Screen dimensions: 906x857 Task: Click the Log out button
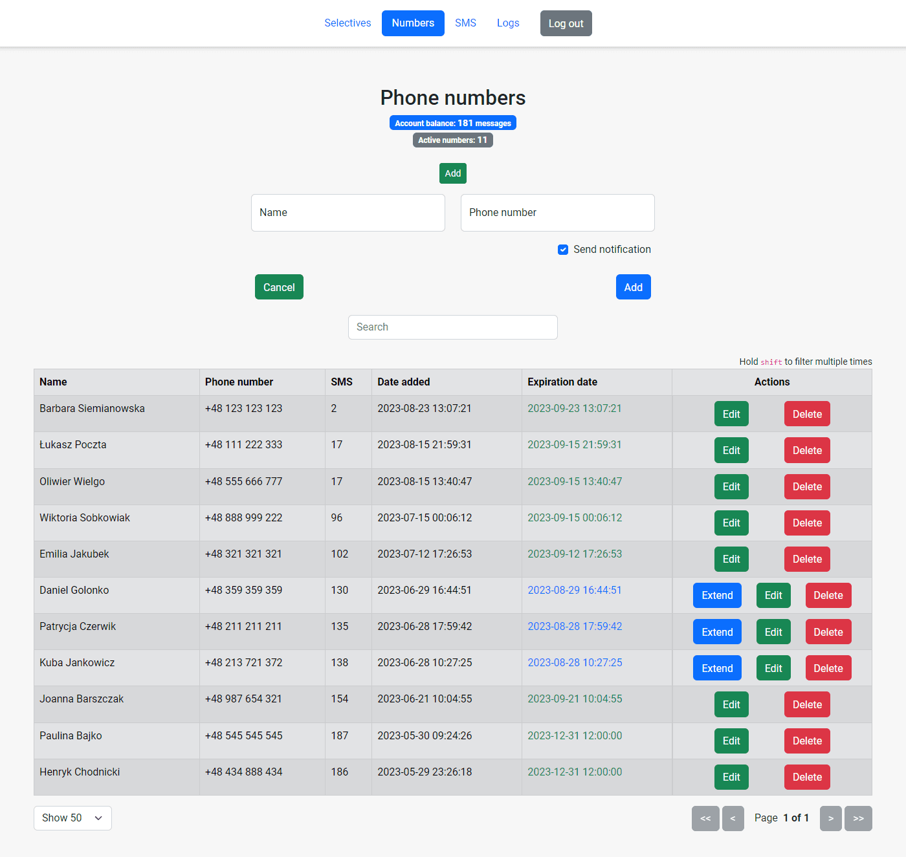(x=566, y=23)
